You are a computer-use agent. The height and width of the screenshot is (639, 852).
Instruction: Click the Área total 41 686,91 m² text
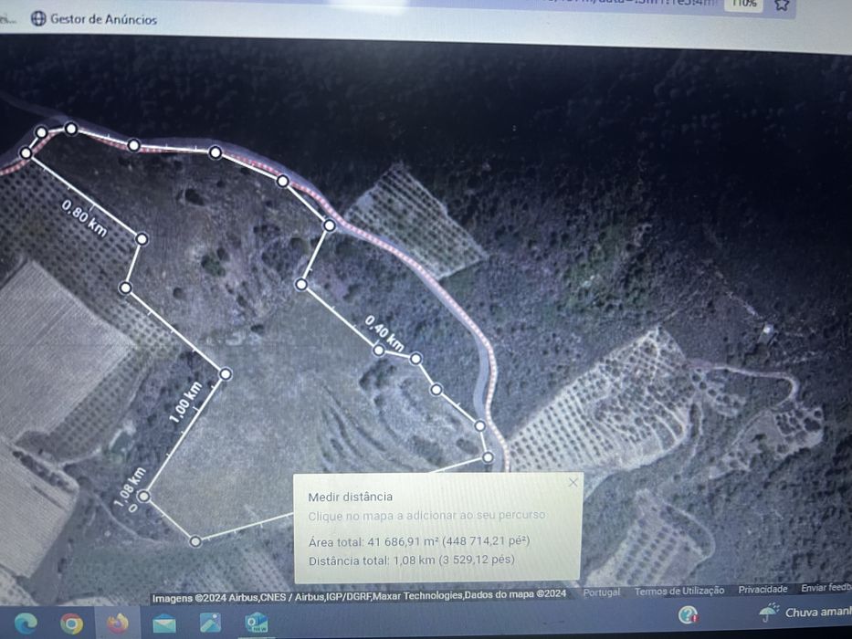pos(419,541)
